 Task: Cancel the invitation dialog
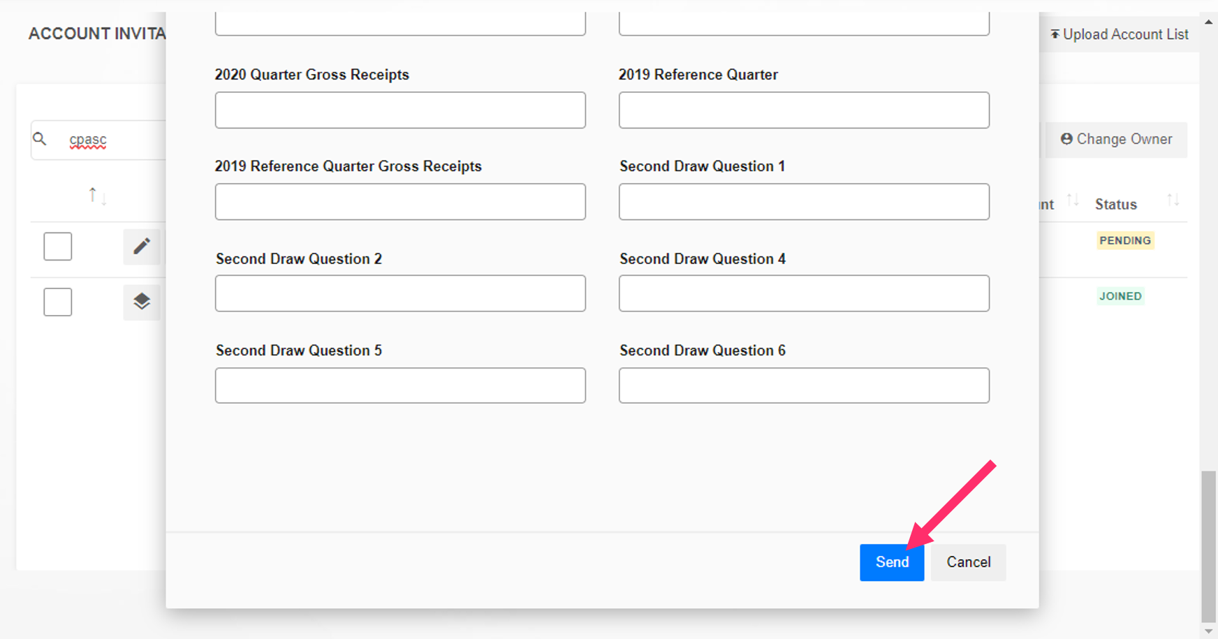968,562
